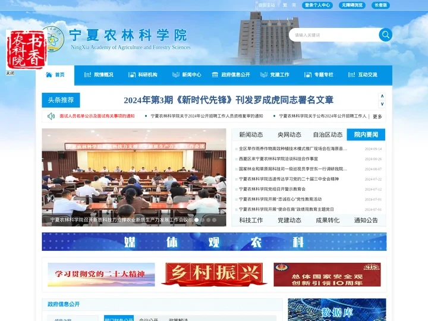This screenshot has width=428, height=321.
Task: Switch to traditional Chinese 繁
Action: click(285, 5)
